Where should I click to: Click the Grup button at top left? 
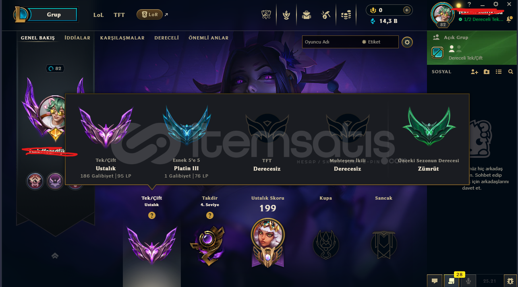[x=54, y=15]
